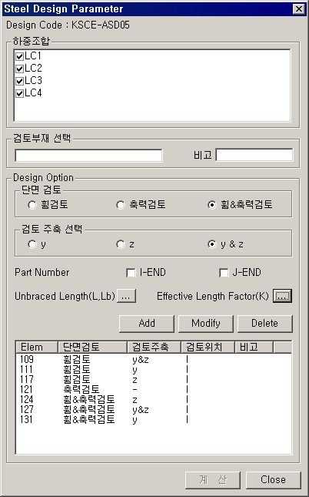Image resolution: width=309 pixels, height=497 pixels.
Task: Sort by the Elem column header
Action: tap(37, 348)
